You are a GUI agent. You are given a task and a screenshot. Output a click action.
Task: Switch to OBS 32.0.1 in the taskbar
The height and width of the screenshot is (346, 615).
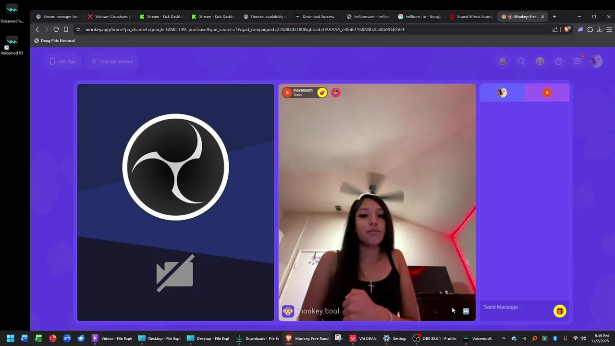[435, 338]
